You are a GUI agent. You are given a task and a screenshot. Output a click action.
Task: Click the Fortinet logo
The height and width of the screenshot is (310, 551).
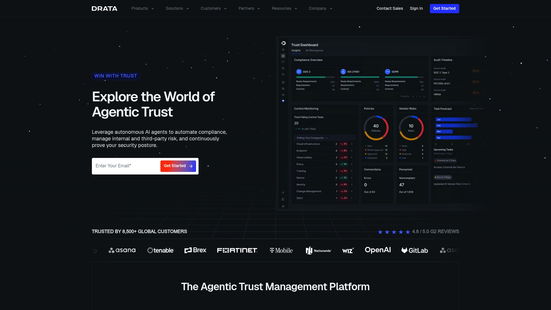(x=237, y=250)
